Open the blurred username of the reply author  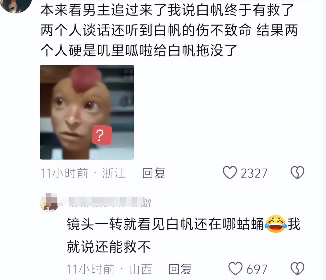coord(110,202)
